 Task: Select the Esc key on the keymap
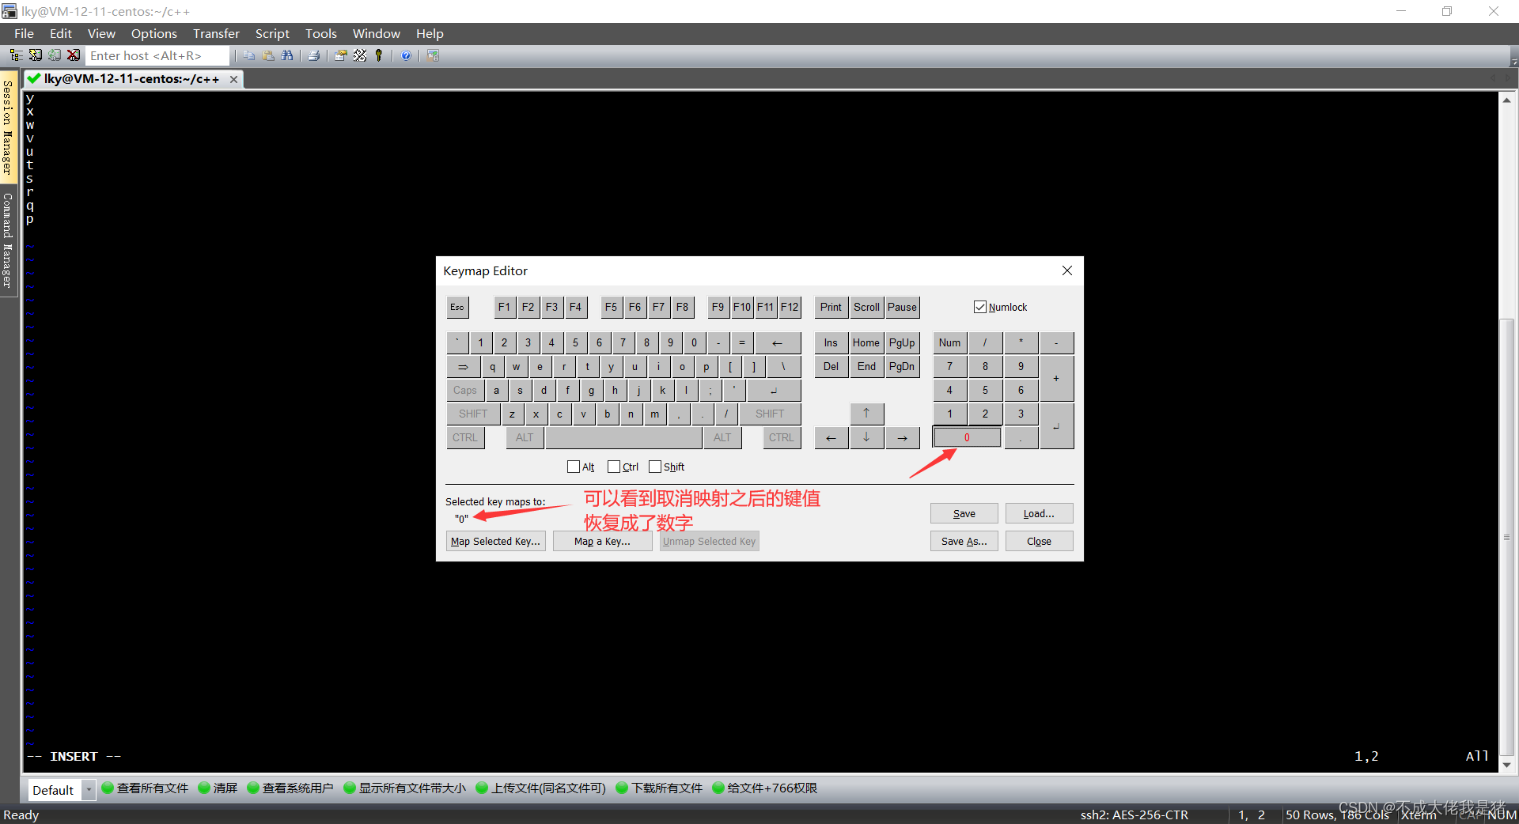457,307
